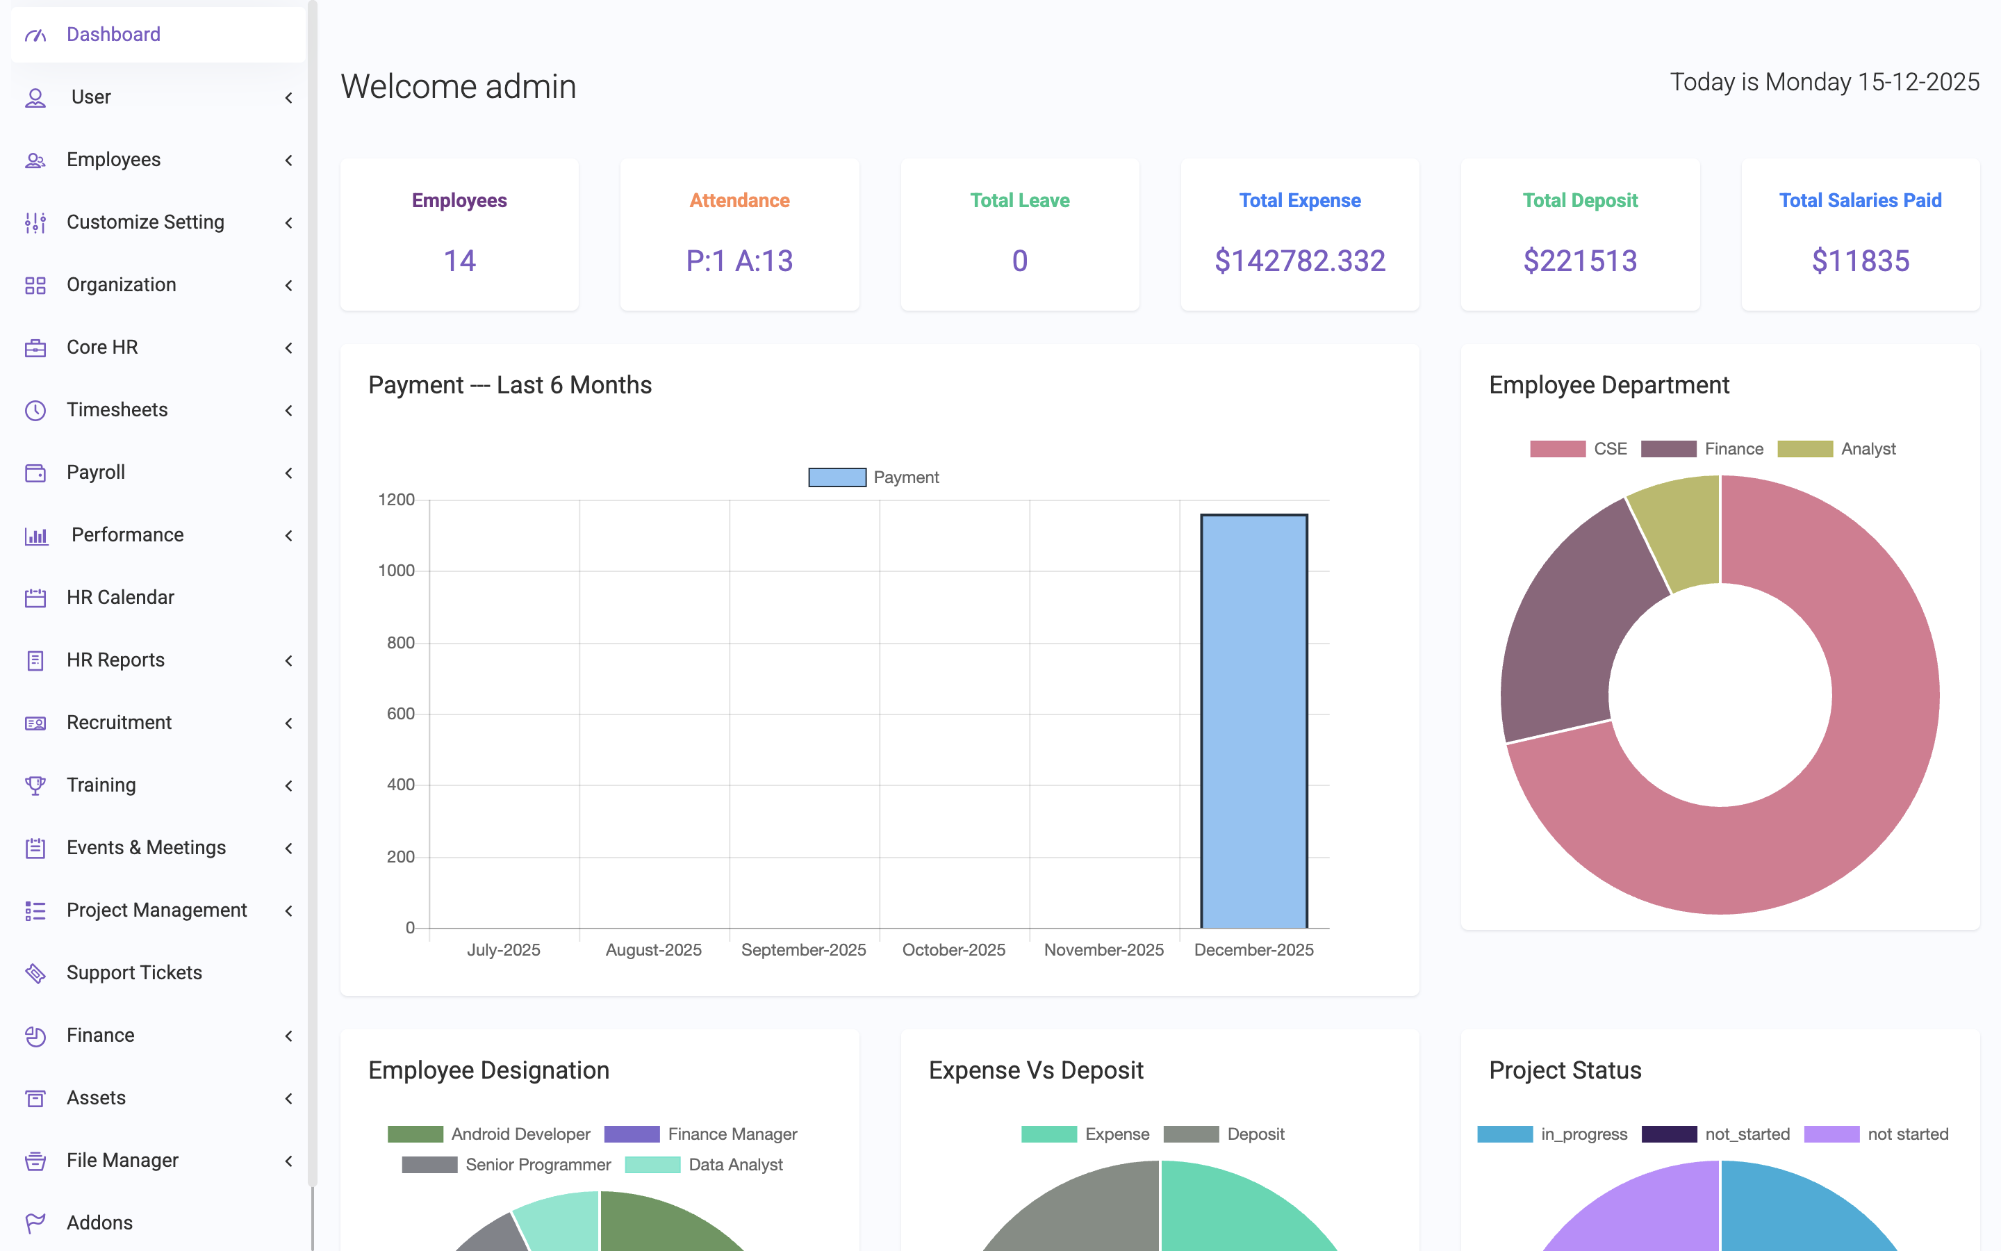Select the Timesheets clock icon
The width and height of the screenshot is (2001, 1251).
(35, 409)
